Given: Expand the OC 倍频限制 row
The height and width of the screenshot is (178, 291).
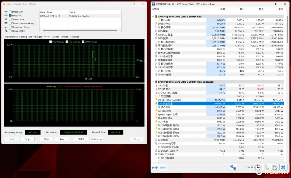Looking at the screenshot, I should point(156,158).
